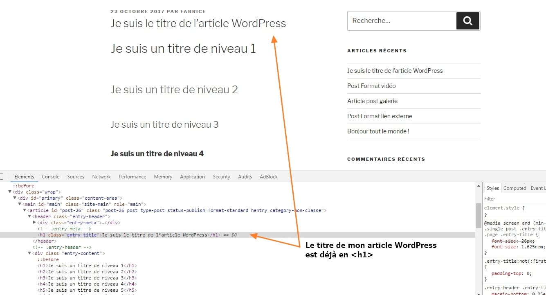Viewport: 546px width, 295px height.
Task: Switch to the Console panel
Action: 50,176
